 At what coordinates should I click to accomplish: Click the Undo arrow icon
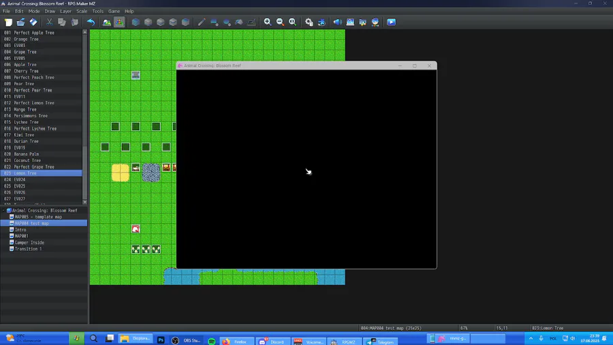click(91, 22)
